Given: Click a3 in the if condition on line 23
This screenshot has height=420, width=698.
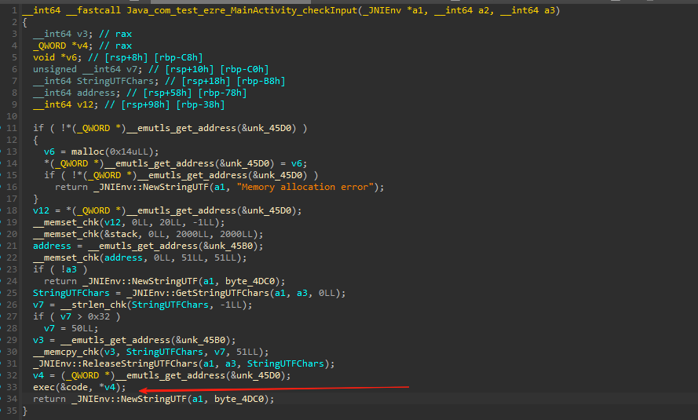Looking at the screenshot, I should pos(71,269).
